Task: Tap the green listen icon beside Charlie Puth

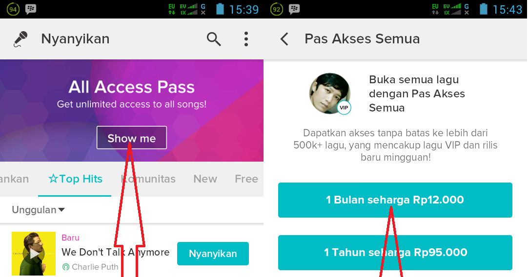Action: tap(66, 267)
